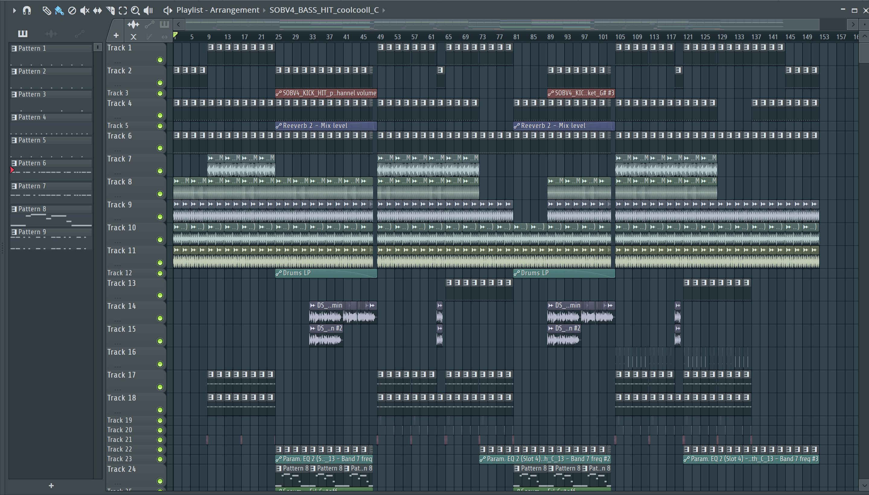This screenshot has height=495, width=869.
Task: Select the Mute tool
Action: [84, 11]
